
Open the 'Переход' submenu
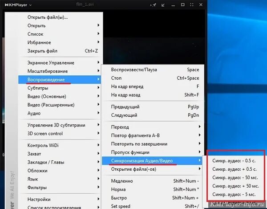click(152, 127)
